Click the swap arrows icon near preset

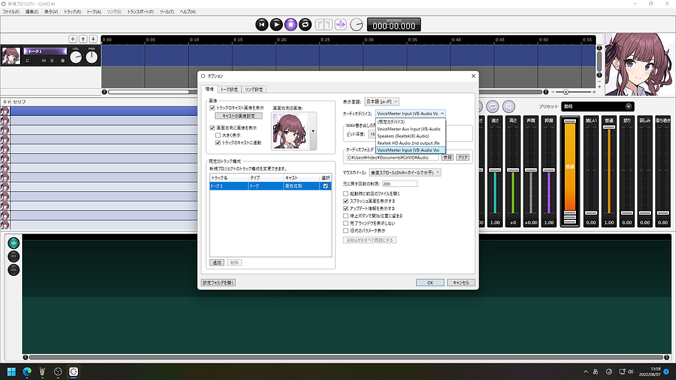click(x=493, y=106)
